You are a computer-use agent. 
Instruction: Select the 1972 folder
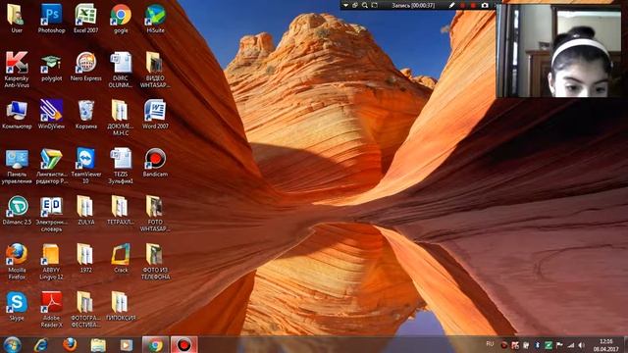(85, 259)
